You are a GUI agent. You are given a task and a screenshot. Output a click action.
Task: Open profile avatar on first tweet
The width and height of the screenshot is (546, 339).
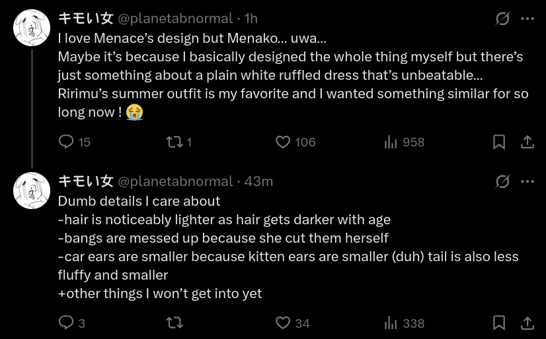tap(32, 28)
